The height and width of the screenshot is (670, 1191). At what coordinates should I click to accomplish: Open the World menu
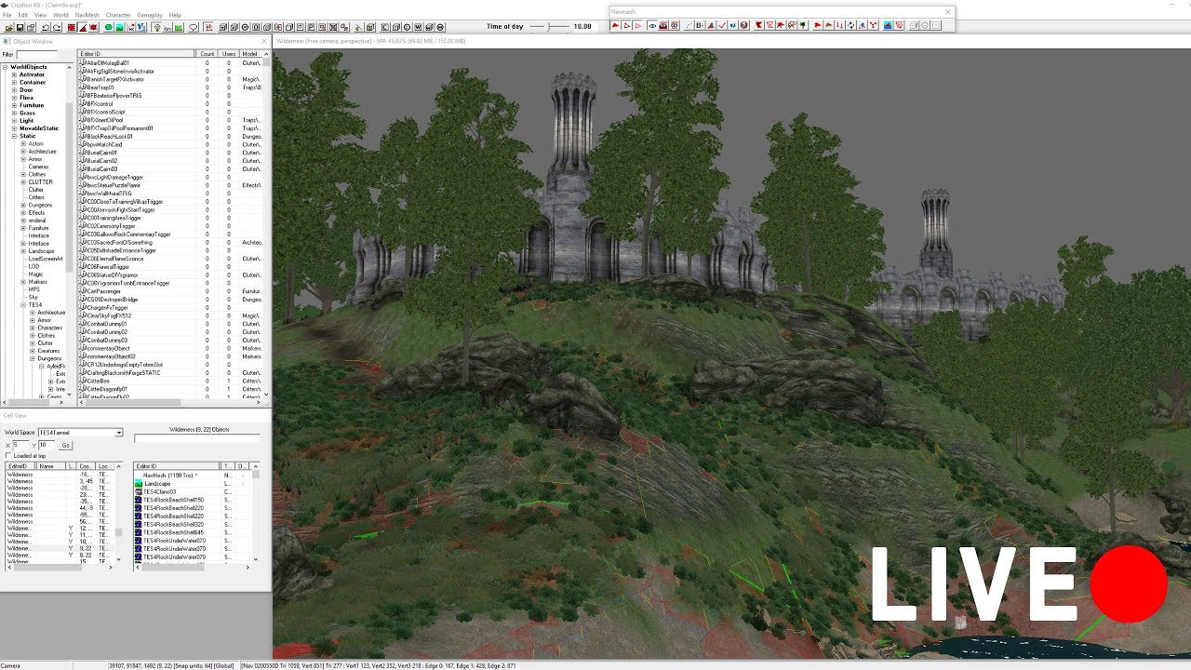(60, 15)
